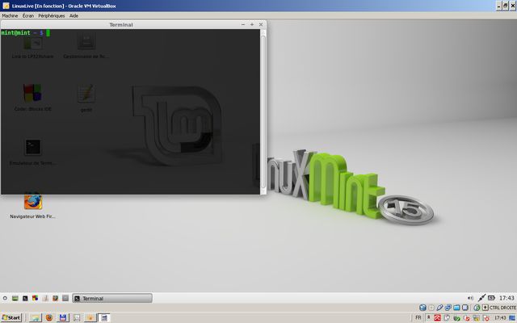517x323 pixels.
Task: Open the file explorer taskbar icon
Action: (36, 317)
